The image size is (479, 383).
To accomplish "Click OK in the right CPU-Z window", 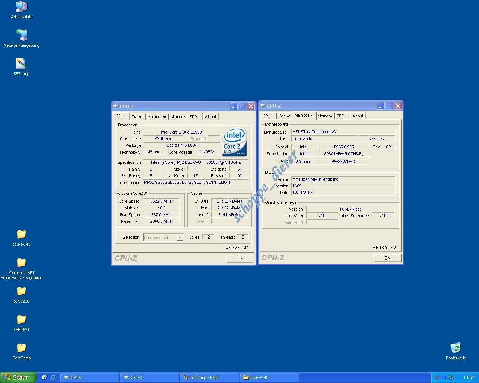I will 387,258.
